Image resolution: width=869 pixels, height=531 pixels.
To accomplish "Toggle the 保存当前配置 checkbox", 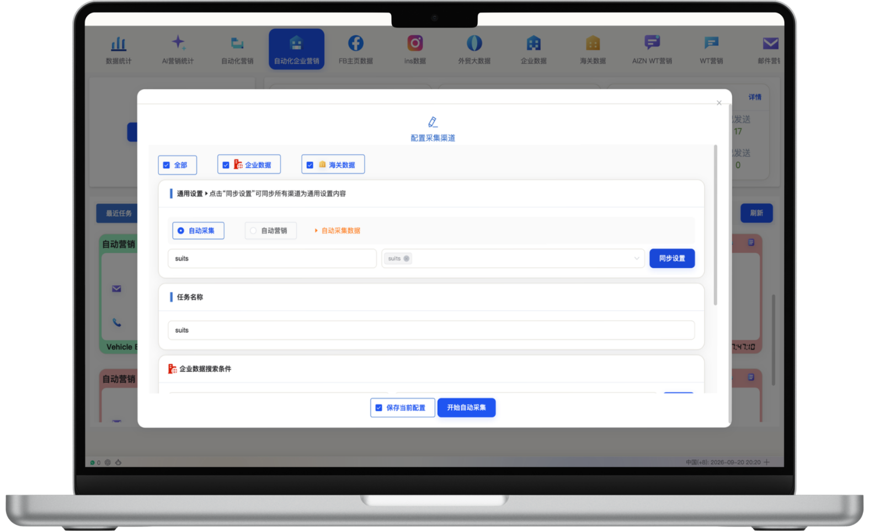I will tap(378, 408).
